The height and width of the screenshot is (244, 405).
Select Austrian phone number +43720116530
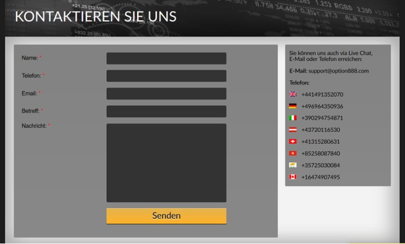point(321,130)
